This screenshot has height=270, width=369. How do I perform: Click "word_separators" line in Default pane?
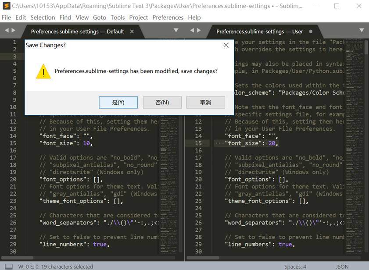tap(100, 223)
